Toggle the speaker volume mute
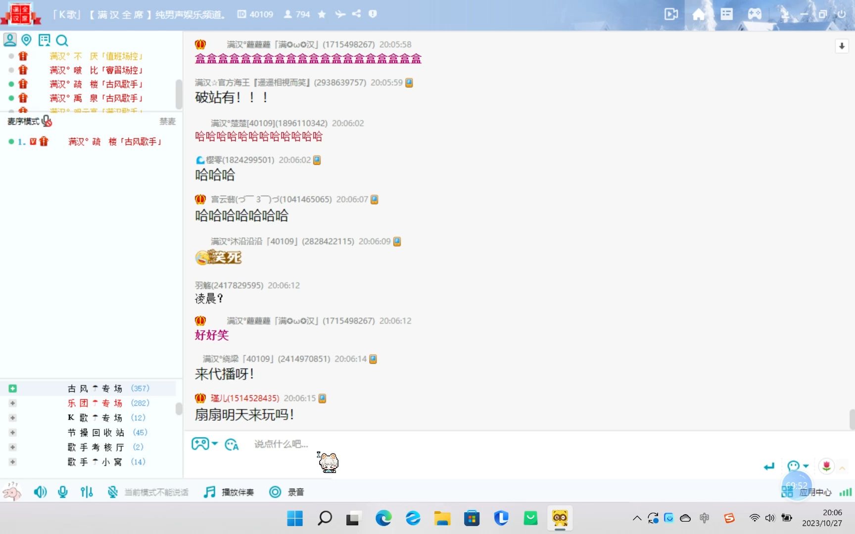This screenshot has width=855, height=534. [40, 492]
